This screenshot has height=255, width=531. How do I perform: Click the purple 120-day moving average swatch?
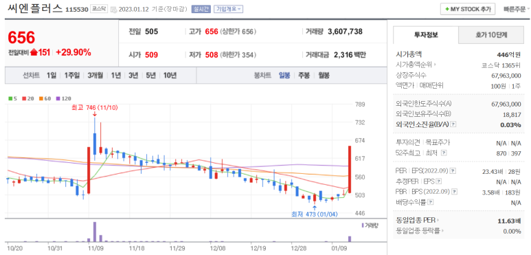tap(58, 98)
